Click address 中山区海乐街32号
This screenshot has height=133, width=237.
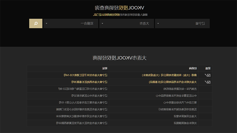[89, 96]
